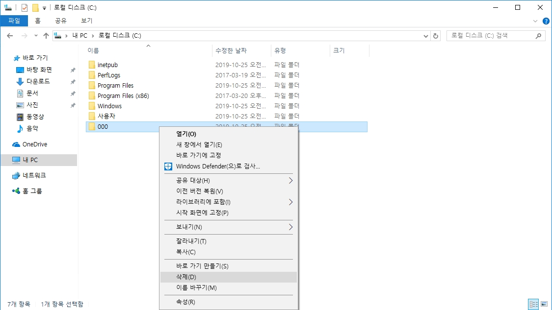
Task: Open the View (보기) ribbon tab
Action: click(86, 21)
